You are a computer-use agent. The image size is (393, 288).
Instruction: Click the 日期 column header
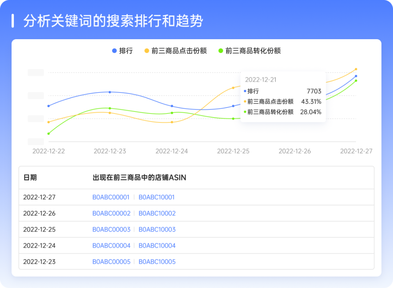30,178
